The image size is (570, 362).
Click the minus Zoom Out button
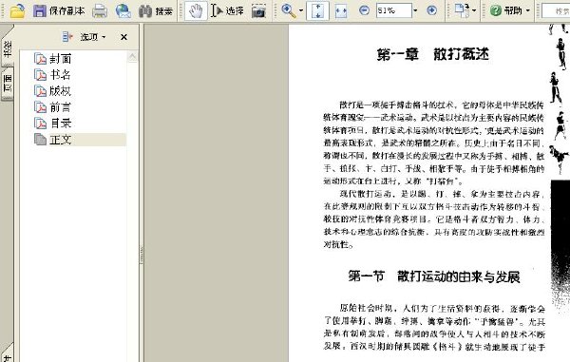364,10
